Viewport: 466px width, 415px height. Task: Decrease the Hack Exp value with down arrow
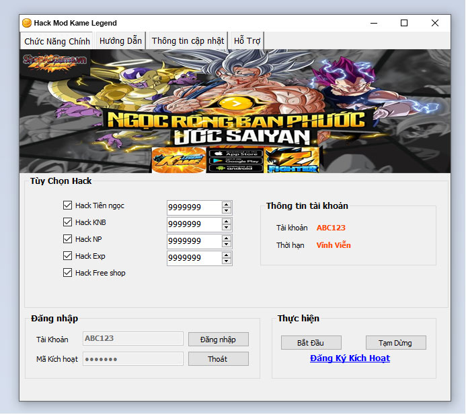(227, 261)
